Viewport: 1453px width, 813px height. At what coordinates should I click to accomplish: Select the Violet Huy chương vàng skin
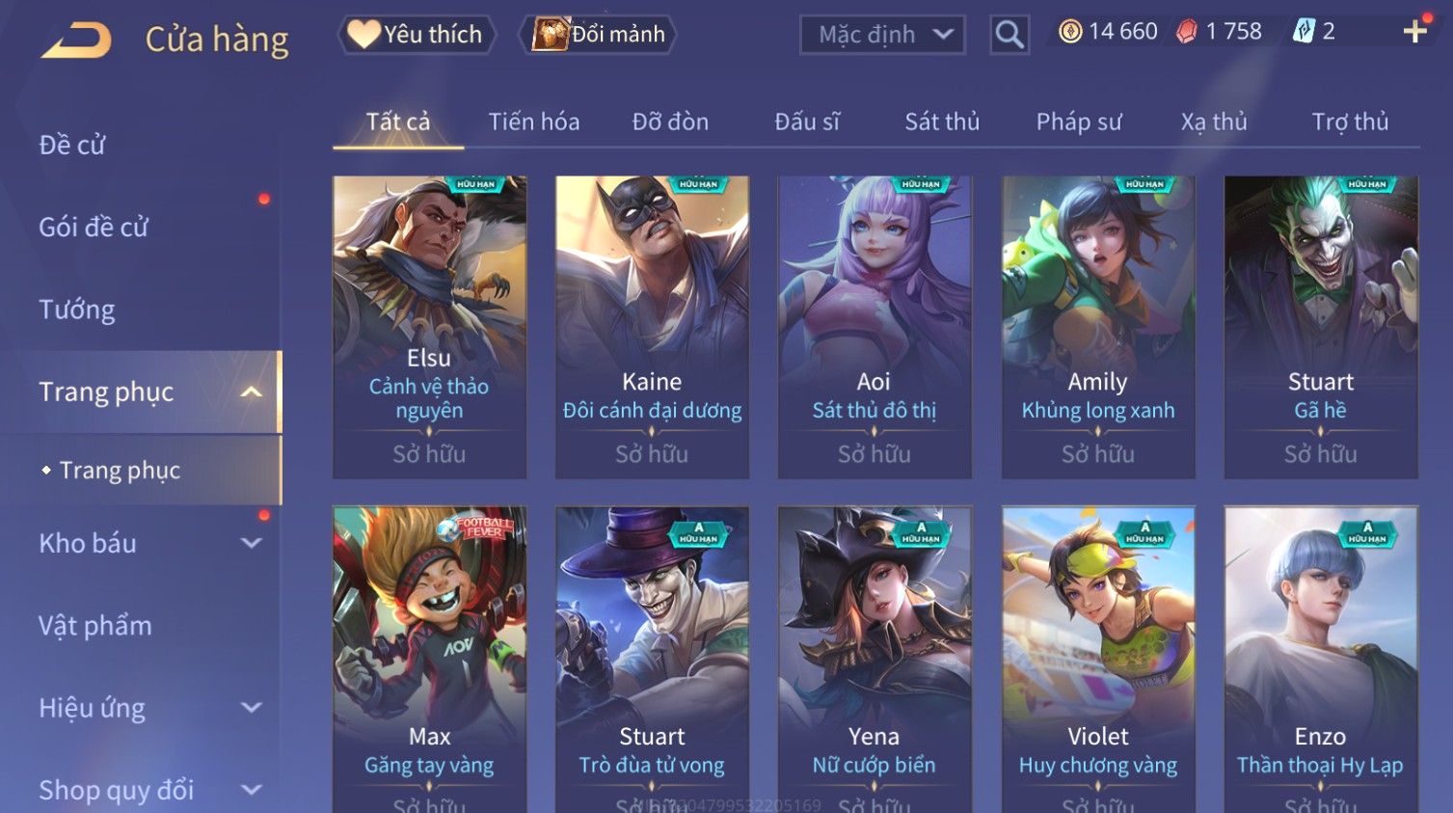[x=1098, y=660]
